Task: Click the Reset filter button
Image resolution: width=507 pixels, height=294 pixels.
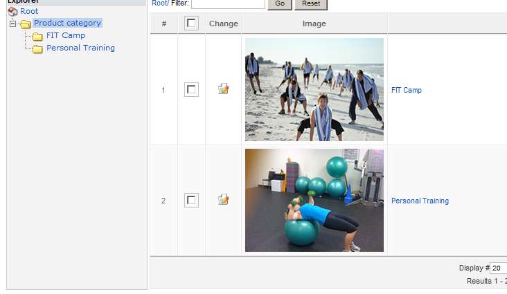Action: click(311, 3)
